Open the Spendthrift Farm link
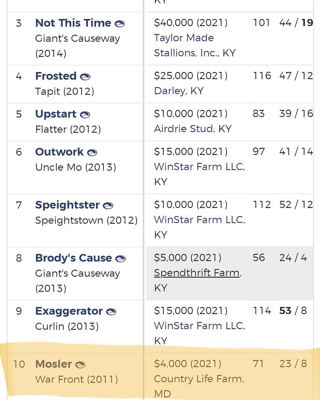Screen dimensions: 320x400 (198, 273)
